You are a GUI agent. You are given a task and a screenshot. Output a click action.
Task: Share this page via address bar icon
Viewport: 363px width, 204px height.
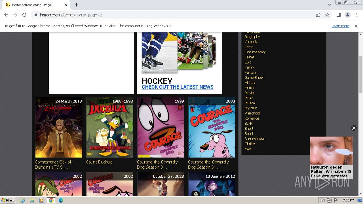(x=318, y=15)
